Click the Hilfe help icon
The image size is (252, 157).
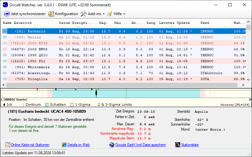(x=110, y=14)
